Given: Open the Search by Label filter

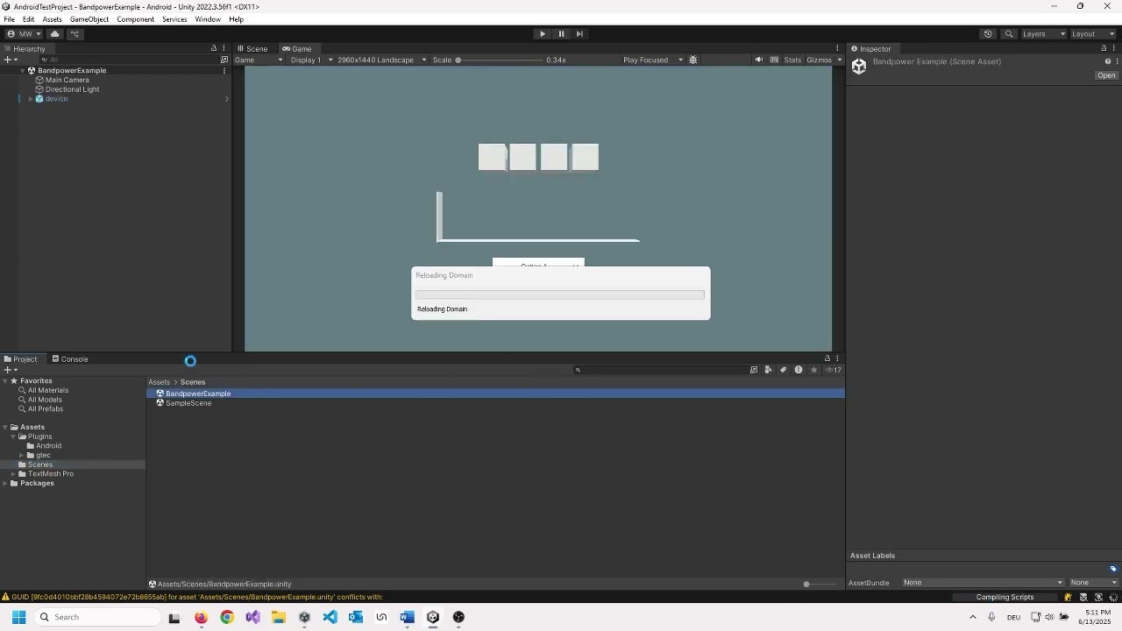Looking at the screenshot, I should pos(784,370).
